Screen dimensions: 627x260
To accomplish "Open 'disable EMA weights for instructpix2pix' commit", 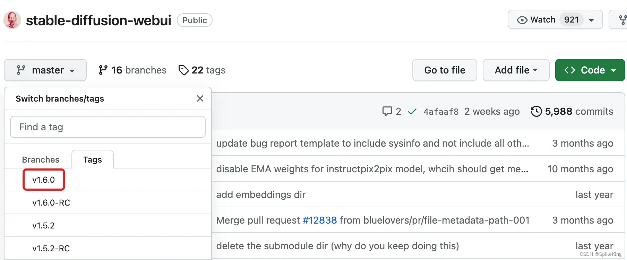I will click(372, 169).
